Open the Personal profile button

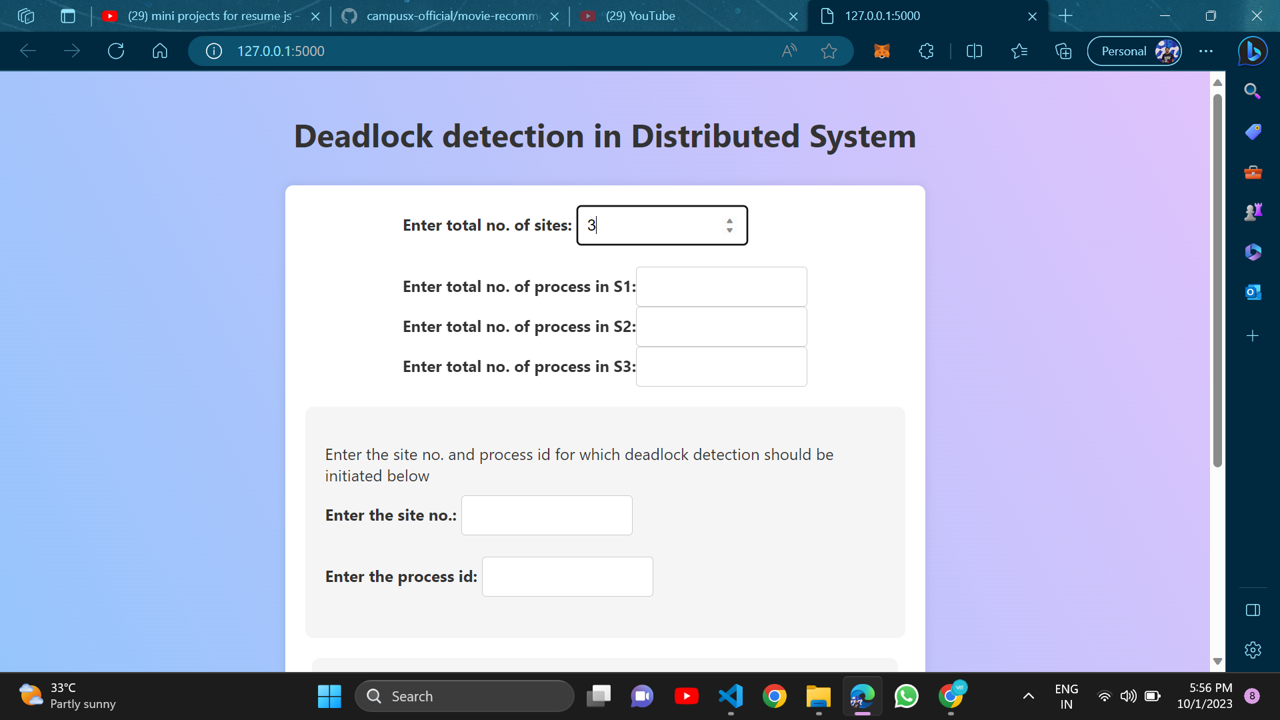point(1133,51)
